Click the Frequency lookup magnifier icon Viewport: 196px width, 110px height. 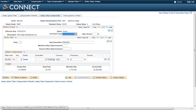click(x=85, y=60)
